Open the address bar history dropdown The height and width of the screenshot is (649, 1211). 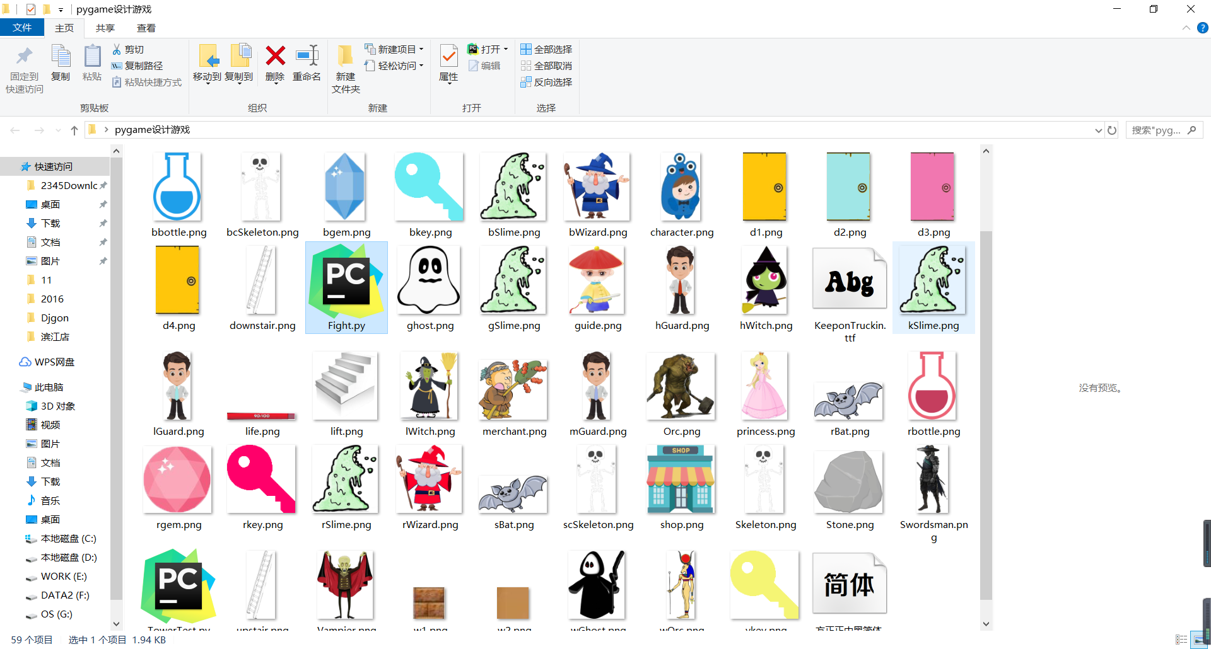[1098, 130]
